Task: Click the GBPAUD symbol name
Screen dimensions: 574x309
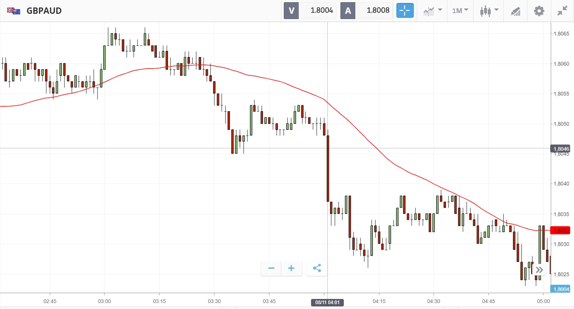Action: pyautogui.click(x=44, y=11)
